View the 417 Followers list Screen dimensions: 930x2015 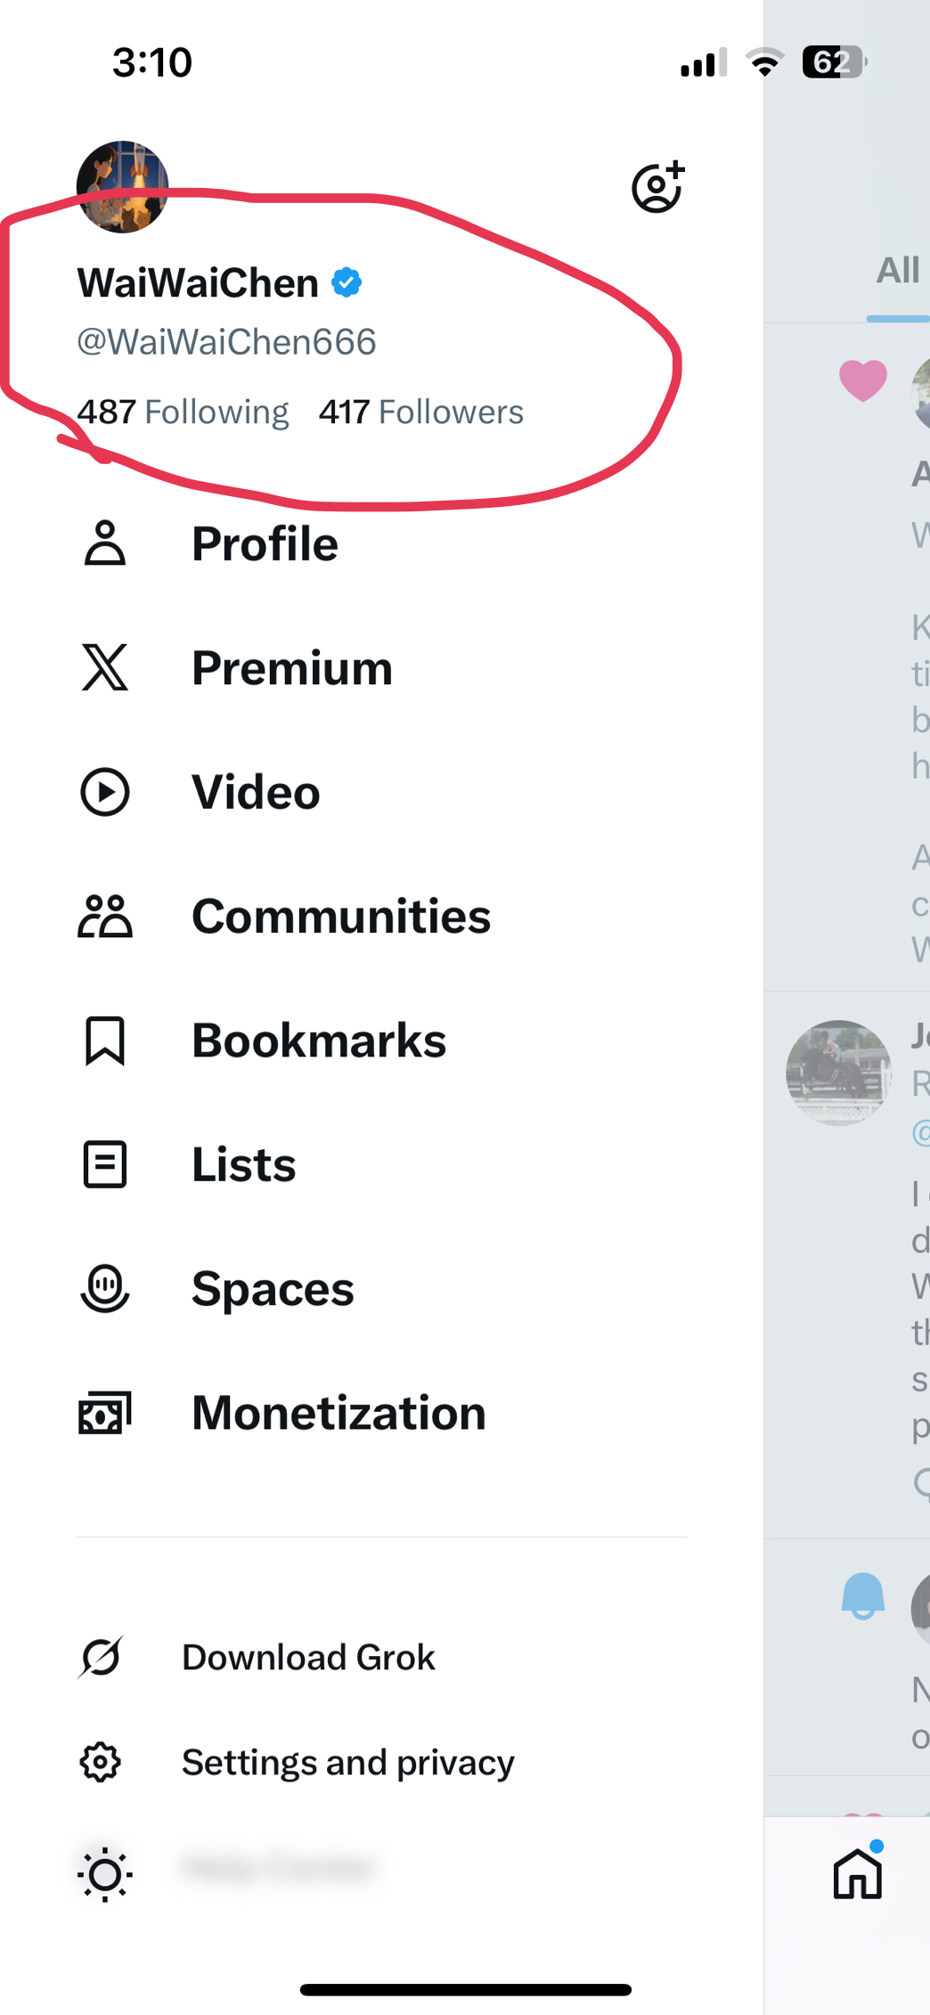pyautogui.click(x=421, y=412)
